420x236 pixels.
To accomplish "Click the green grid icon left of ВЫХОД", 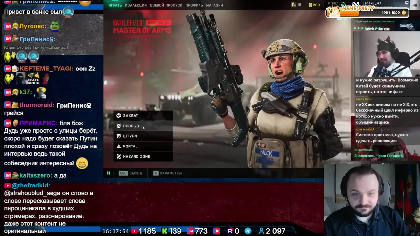I will (x=108, y=173).
